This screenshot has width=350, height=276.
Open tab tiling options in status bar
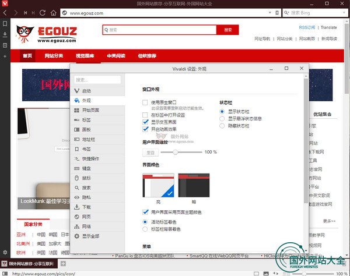coord(256,273)
